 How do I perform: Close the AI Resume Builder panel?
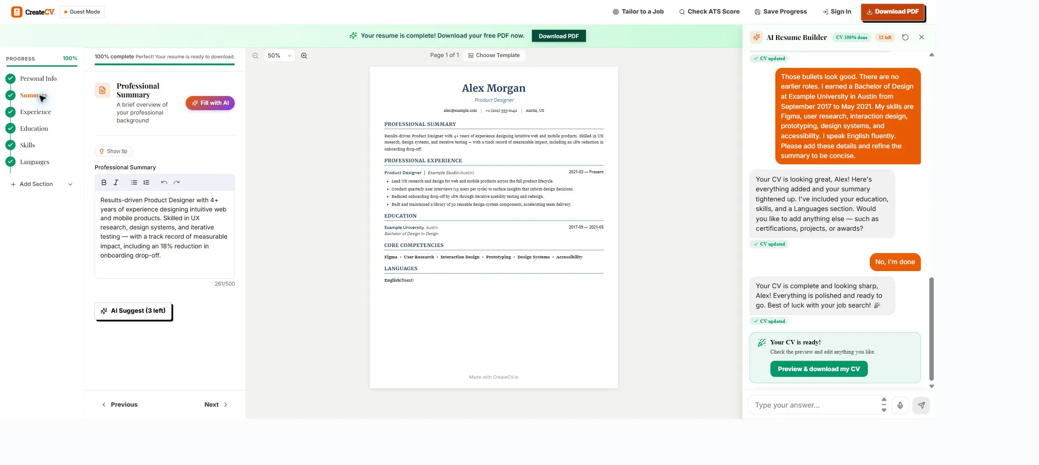coord(922,37)
